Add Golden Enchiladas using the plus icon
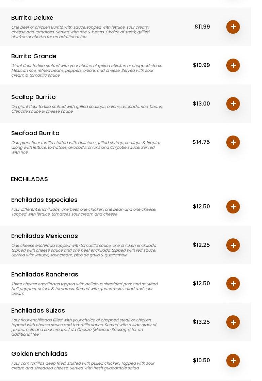This screenshot has width=262, height=381. pos(233,360)
